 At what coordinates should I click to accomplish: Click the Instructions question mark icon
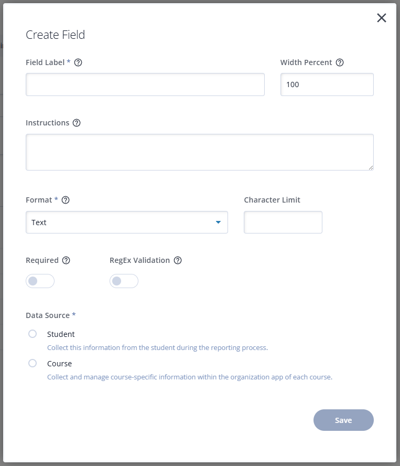click(77, 123)
